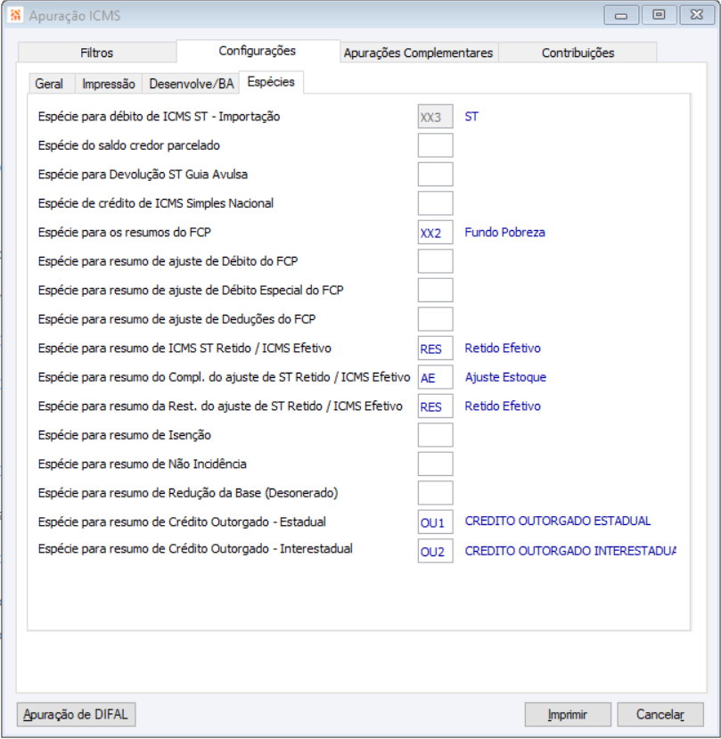Click the ICMS Simples Nacional crédito field
This screenshot has width=721, height=739.
pos(435,203)
